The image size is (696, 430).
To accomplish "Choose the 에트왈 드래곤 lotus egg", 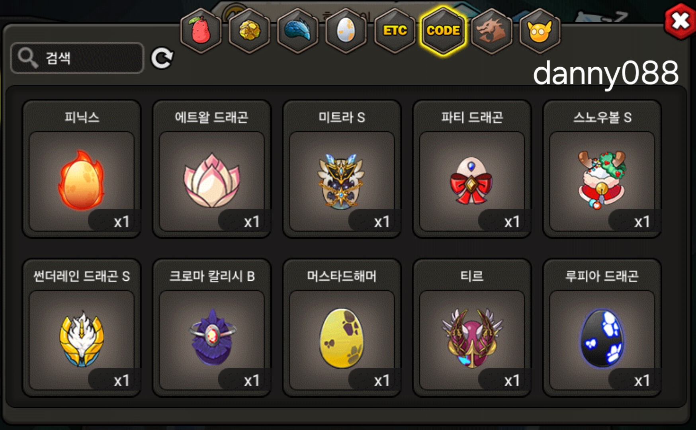I will 212,169.
